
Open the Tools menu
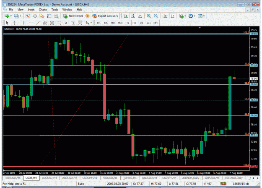tap(54, 10)
